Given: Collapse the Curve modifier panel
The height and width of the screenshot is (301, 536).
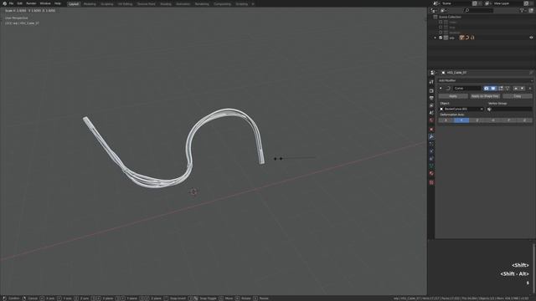Looking at the screenshot, I should click(x=441, y=89).
